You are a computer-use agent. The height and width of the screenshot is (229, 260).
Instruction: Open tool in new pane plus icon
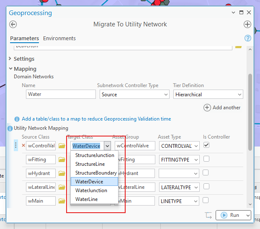(247, 24)
